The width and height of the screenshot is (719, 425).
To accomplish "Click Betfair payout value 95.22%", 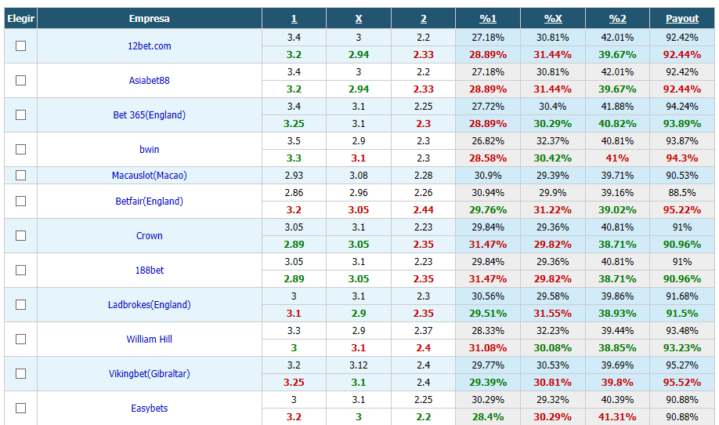I will point(682,209).
